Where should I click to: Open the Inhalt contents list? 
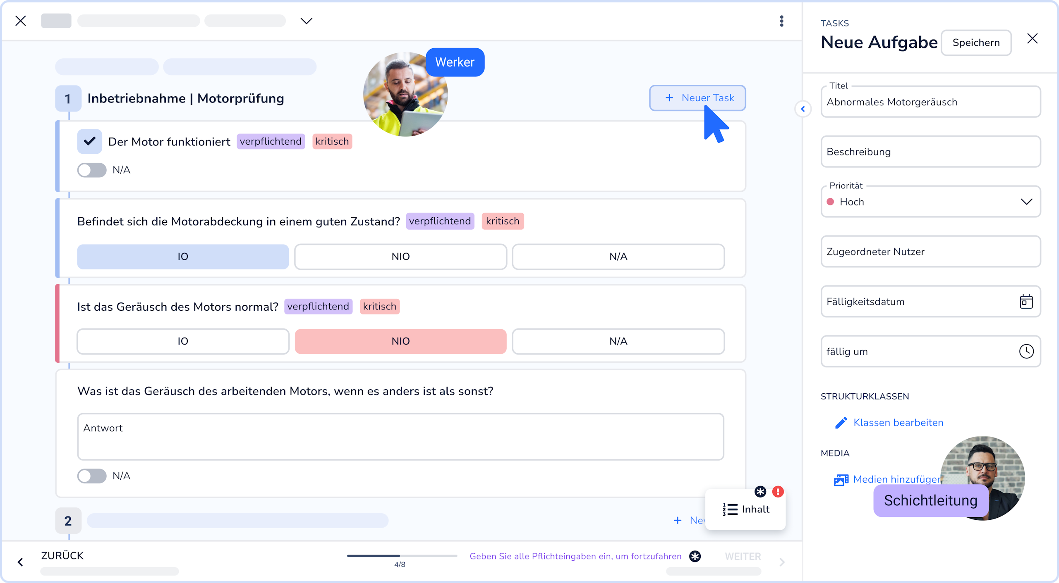pyautogui.click(x=746, y=509)
